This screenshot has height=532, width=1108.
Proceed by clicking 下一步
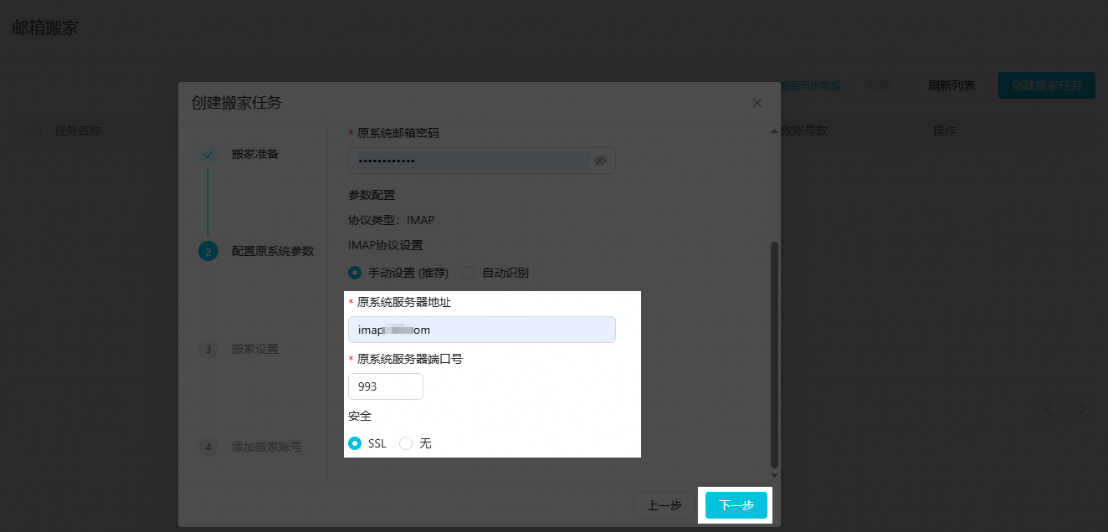tap(736, 505)
